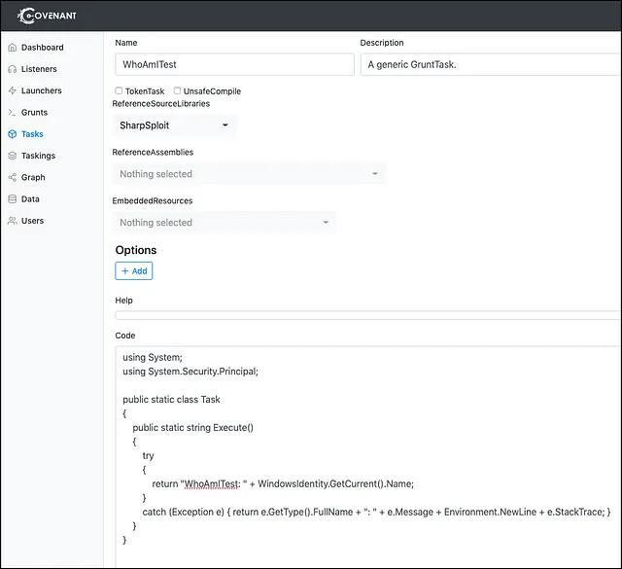Click the Covenant logo in header
The height and width of the screenshot is (569, 622).
coord(47,16)
